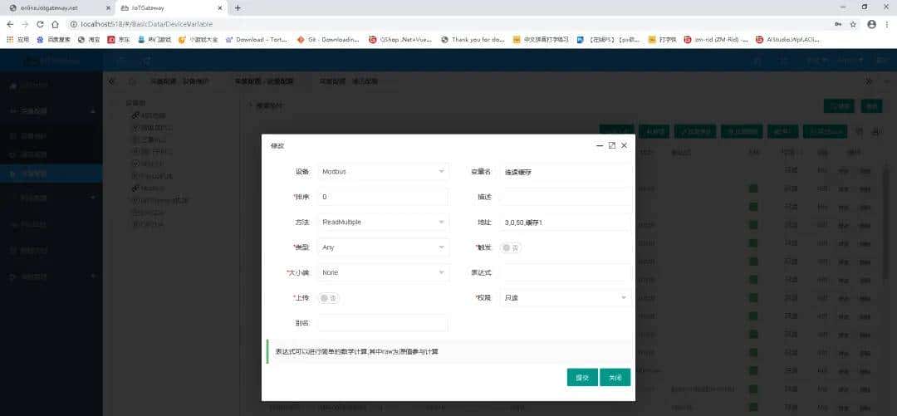Open a new browser tab
This screenshot has width=897, height=416.
tap(238, 8)
